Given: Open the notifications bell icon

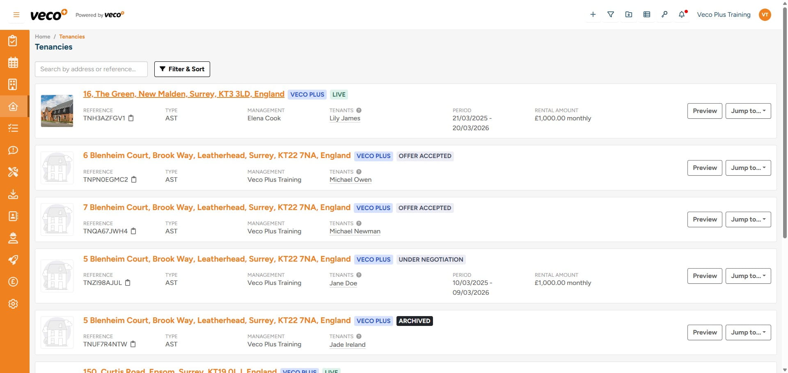Looking at the screenshot, I should pos(682,15).
